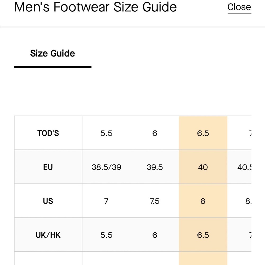Close the Men's Footwear Size Guide
This screenshot has width=265, height=265.
[x=239, y=7]
